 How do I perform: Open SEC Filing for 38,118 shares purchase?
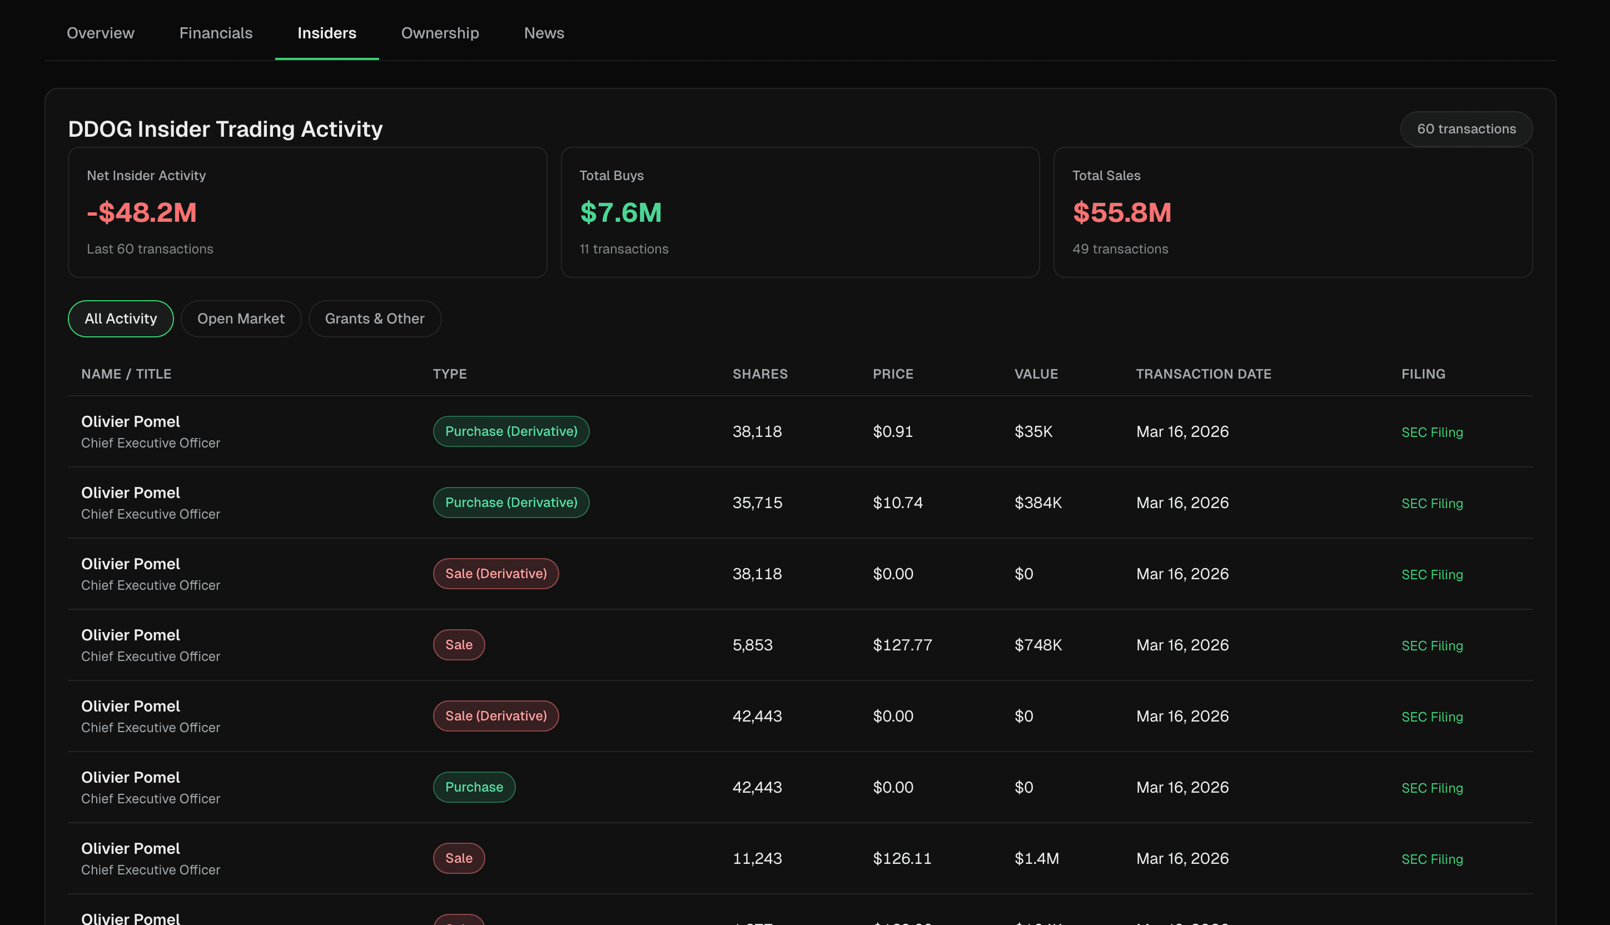pos(1432,432)
